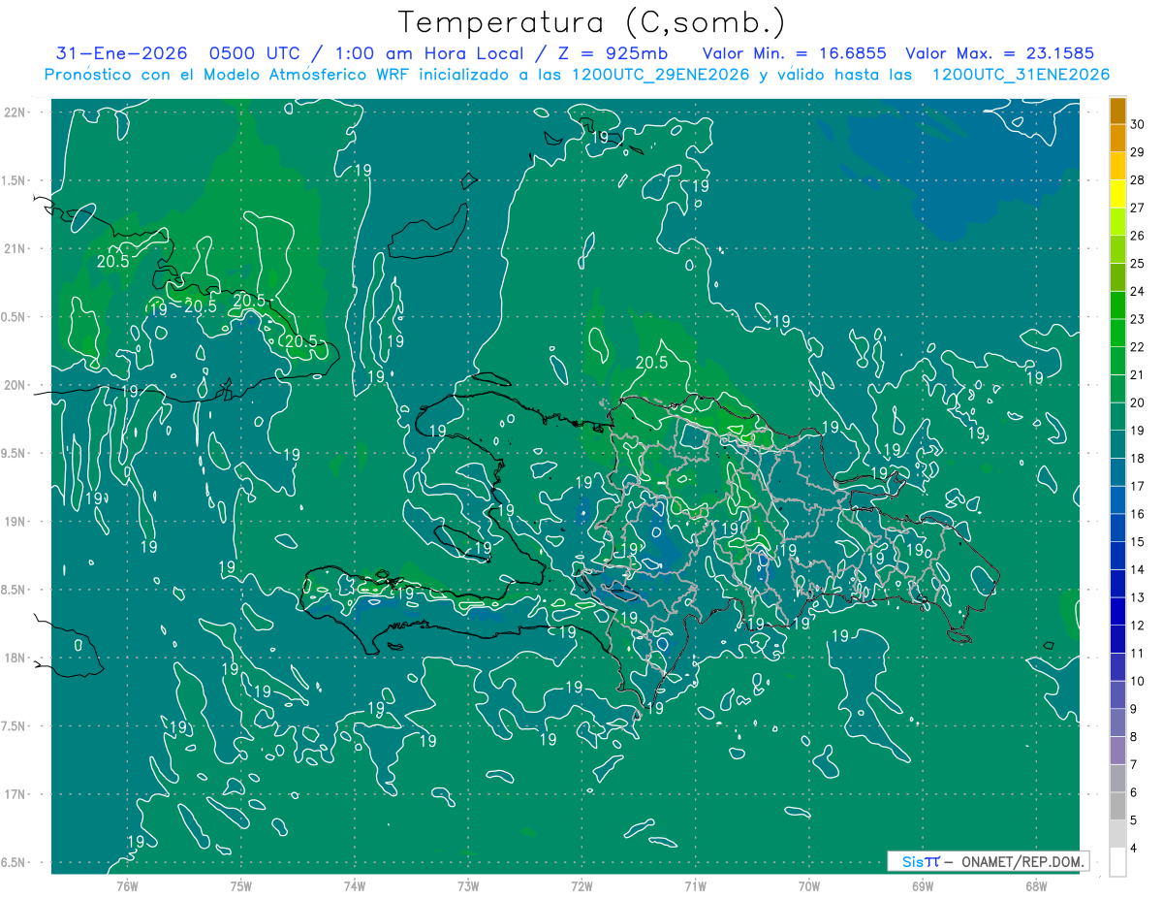Screen dimensions: 1163x899
Task: Click the "21N" latitude axis label
Action: click(15, 249)
